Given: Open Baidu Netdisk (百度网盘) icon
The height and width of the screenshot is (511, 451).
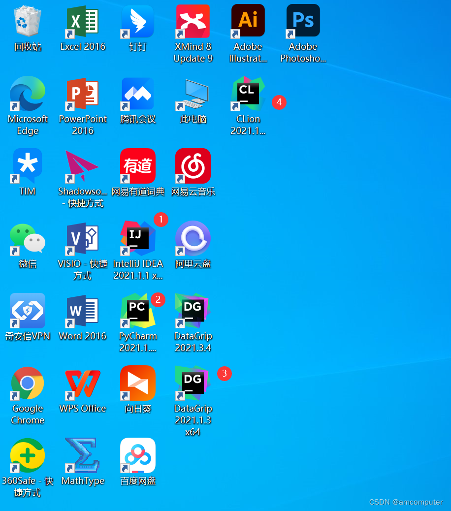Looking at the screenshot, I should point(138,455).
